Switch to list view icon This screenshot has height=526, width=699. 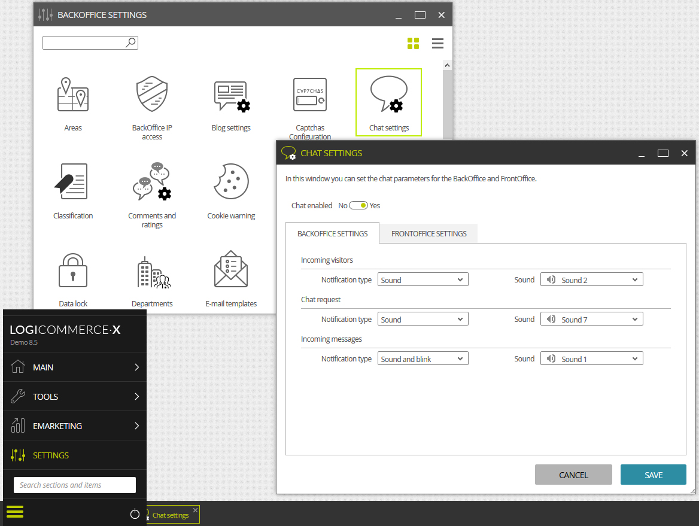click(437, 43)
